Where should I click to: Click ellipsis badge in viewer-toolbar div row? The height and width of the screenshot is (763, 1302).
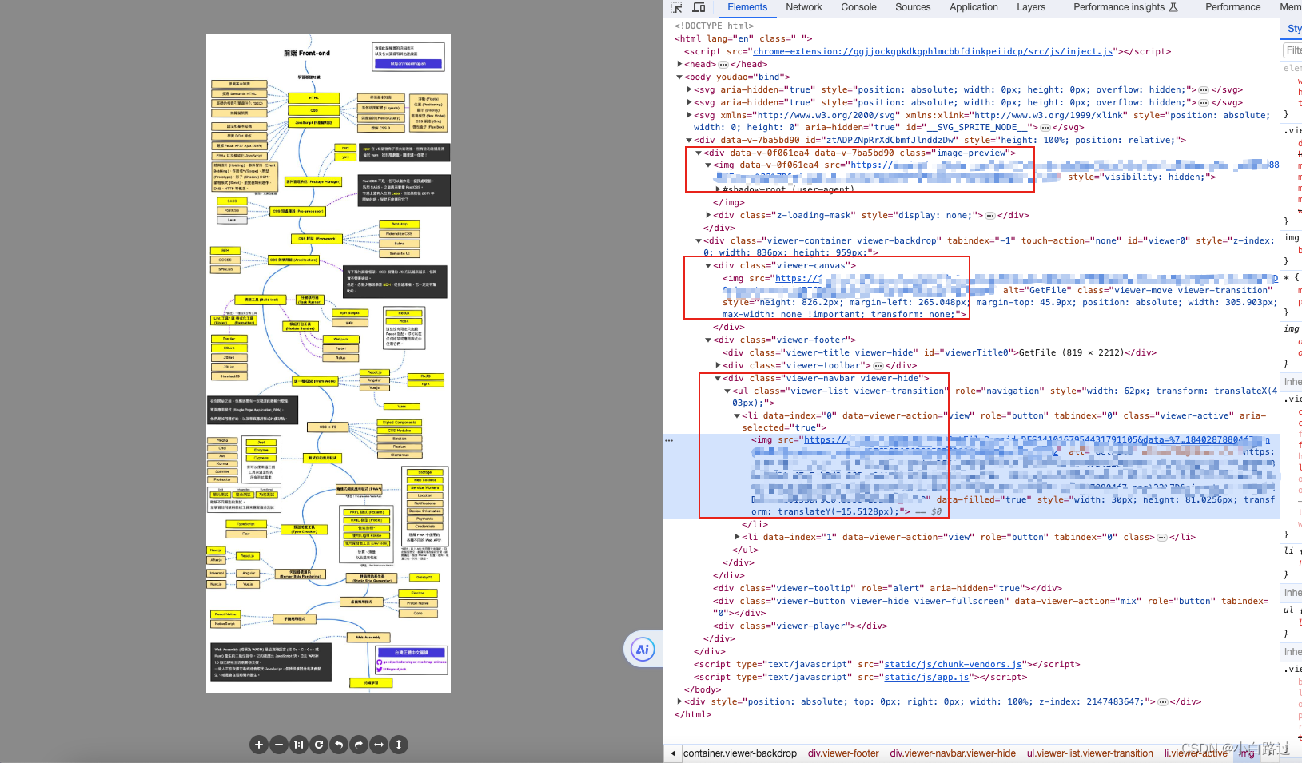tap(878, 366)
